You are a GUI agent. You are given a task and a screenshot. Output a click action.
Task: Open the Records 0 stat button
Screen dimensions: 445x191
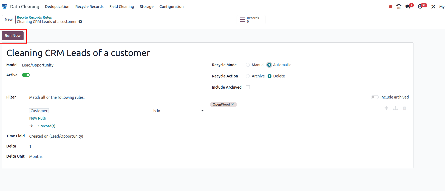[251, 19]
